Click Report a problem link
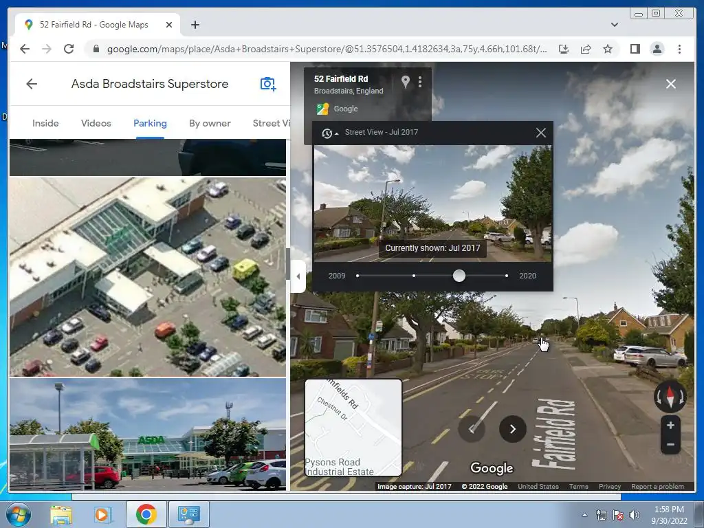This screenshot has width=704, height=528. point(657,486)
